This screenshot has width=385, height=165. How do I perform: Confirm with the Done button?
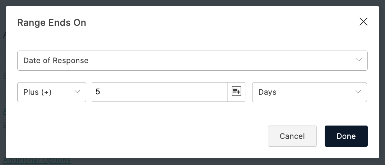(x=346, y=136)
